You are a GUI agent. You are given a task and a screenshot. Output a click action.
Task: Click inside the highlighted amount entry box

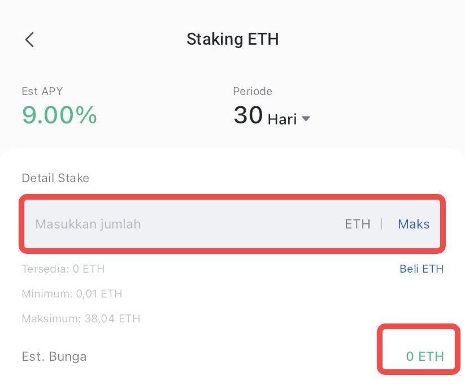pyautogui.click(x=170, y=224)
